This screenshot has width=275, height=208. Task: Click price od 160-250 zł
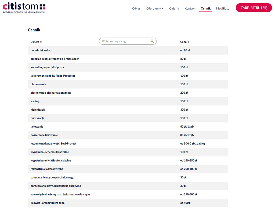point(189,161)
